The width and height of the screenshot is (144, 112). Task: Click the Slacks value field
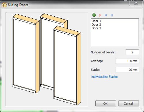coord(127,70)
